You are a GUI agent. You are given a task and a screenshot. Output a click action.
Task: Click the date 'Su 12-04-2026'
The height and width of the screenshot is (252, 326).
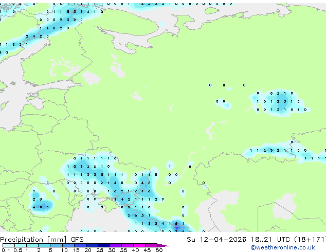[216, 240]
